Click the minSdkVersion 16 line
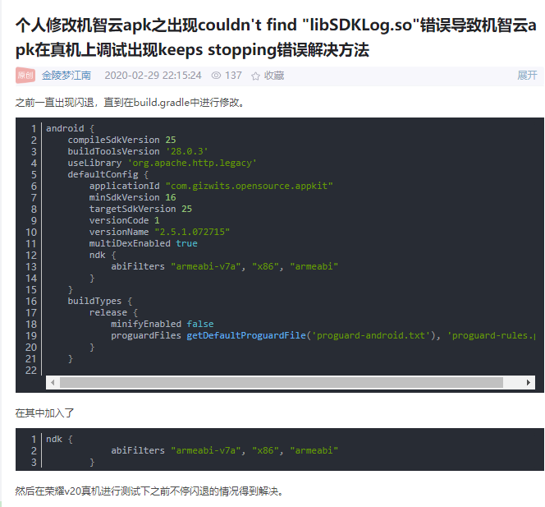Viewport: 545px width, 507px height. point(132,197)
